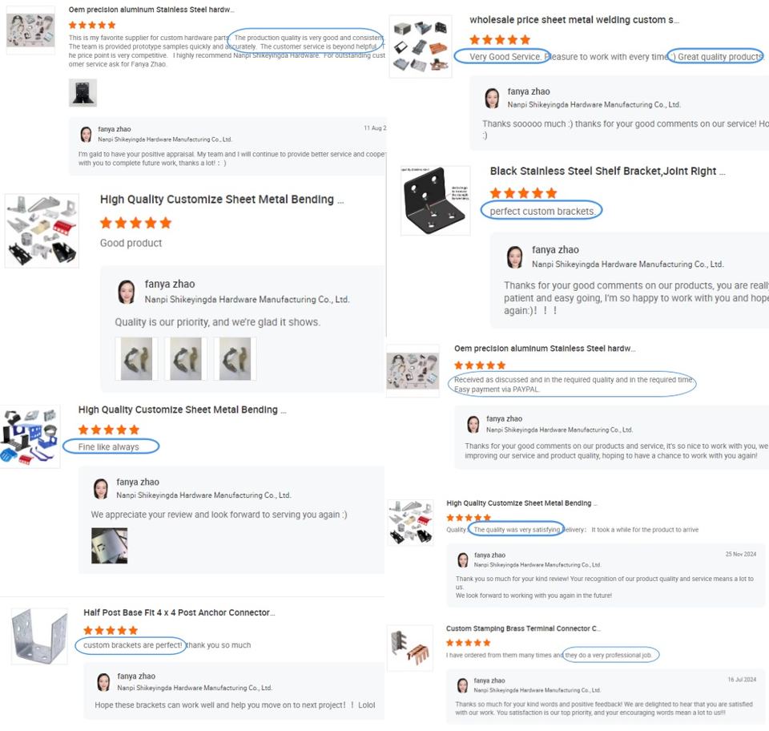Viewport: 769px width, 731px height.
Task: Open wholesale price sheet metal welding listing
Action: tap(574, 20)
